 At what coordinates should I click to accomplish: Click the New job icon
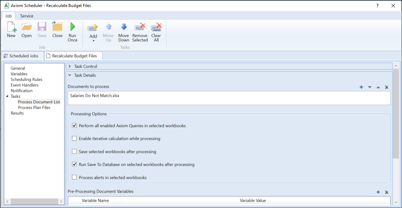[x=11, y=27]
